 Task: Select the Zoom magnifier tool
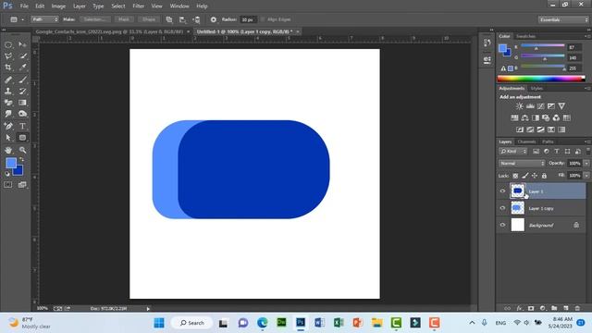point(22,150)
